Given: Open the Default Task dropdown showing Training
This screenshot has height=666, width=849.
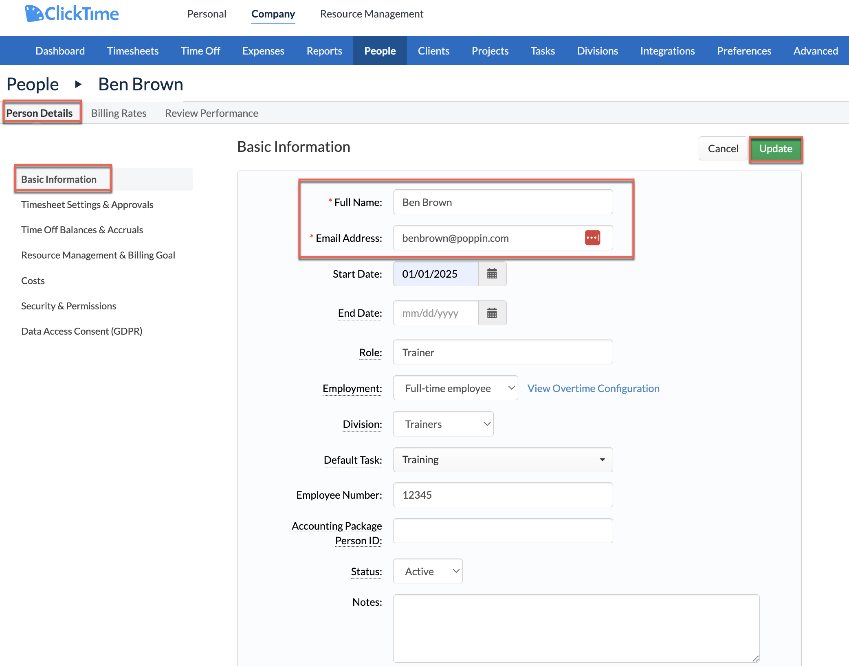Looking at the screenshot, I should tap(503, 460).
